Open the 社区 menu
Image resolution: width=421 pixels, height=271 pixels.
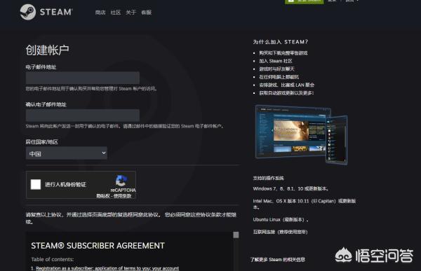pos(116,13)
